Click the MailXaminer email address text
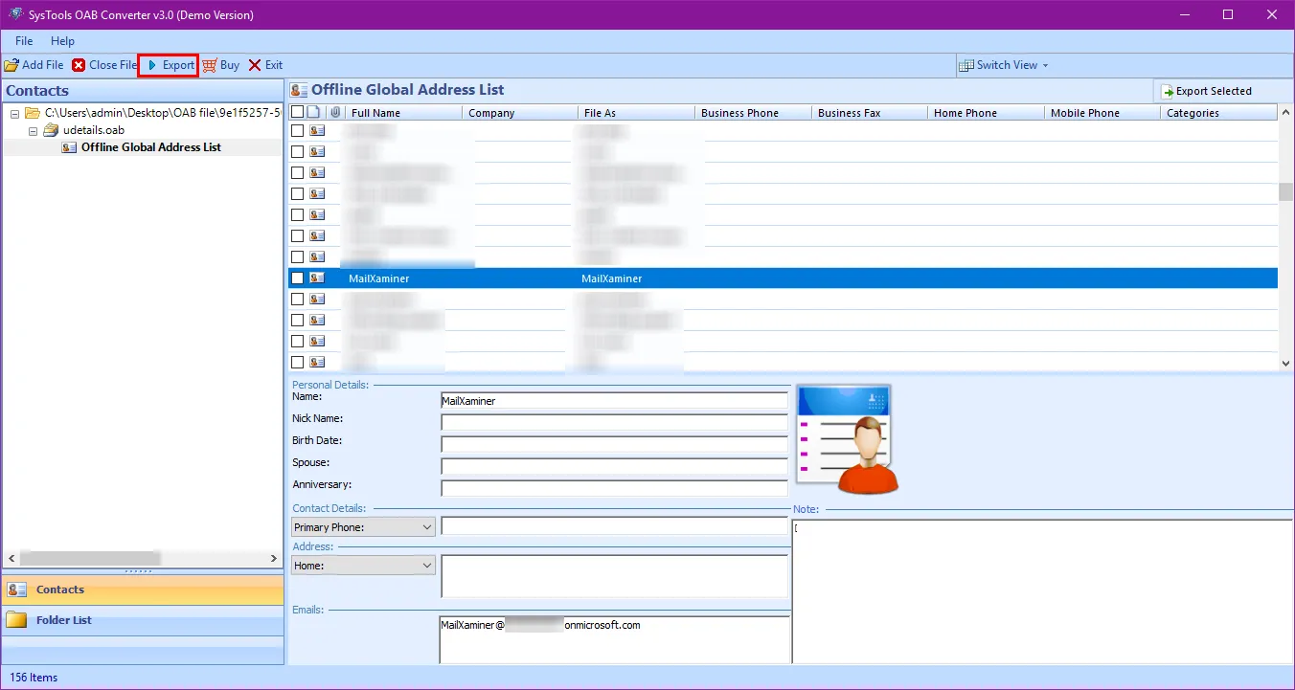Viewport: 1295px width, 690px height. 540,625
